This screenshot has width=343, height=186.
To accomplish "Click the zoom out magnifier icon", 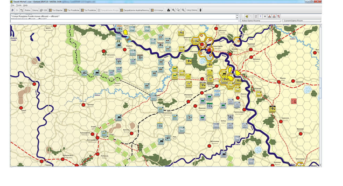I will [183, 10].
